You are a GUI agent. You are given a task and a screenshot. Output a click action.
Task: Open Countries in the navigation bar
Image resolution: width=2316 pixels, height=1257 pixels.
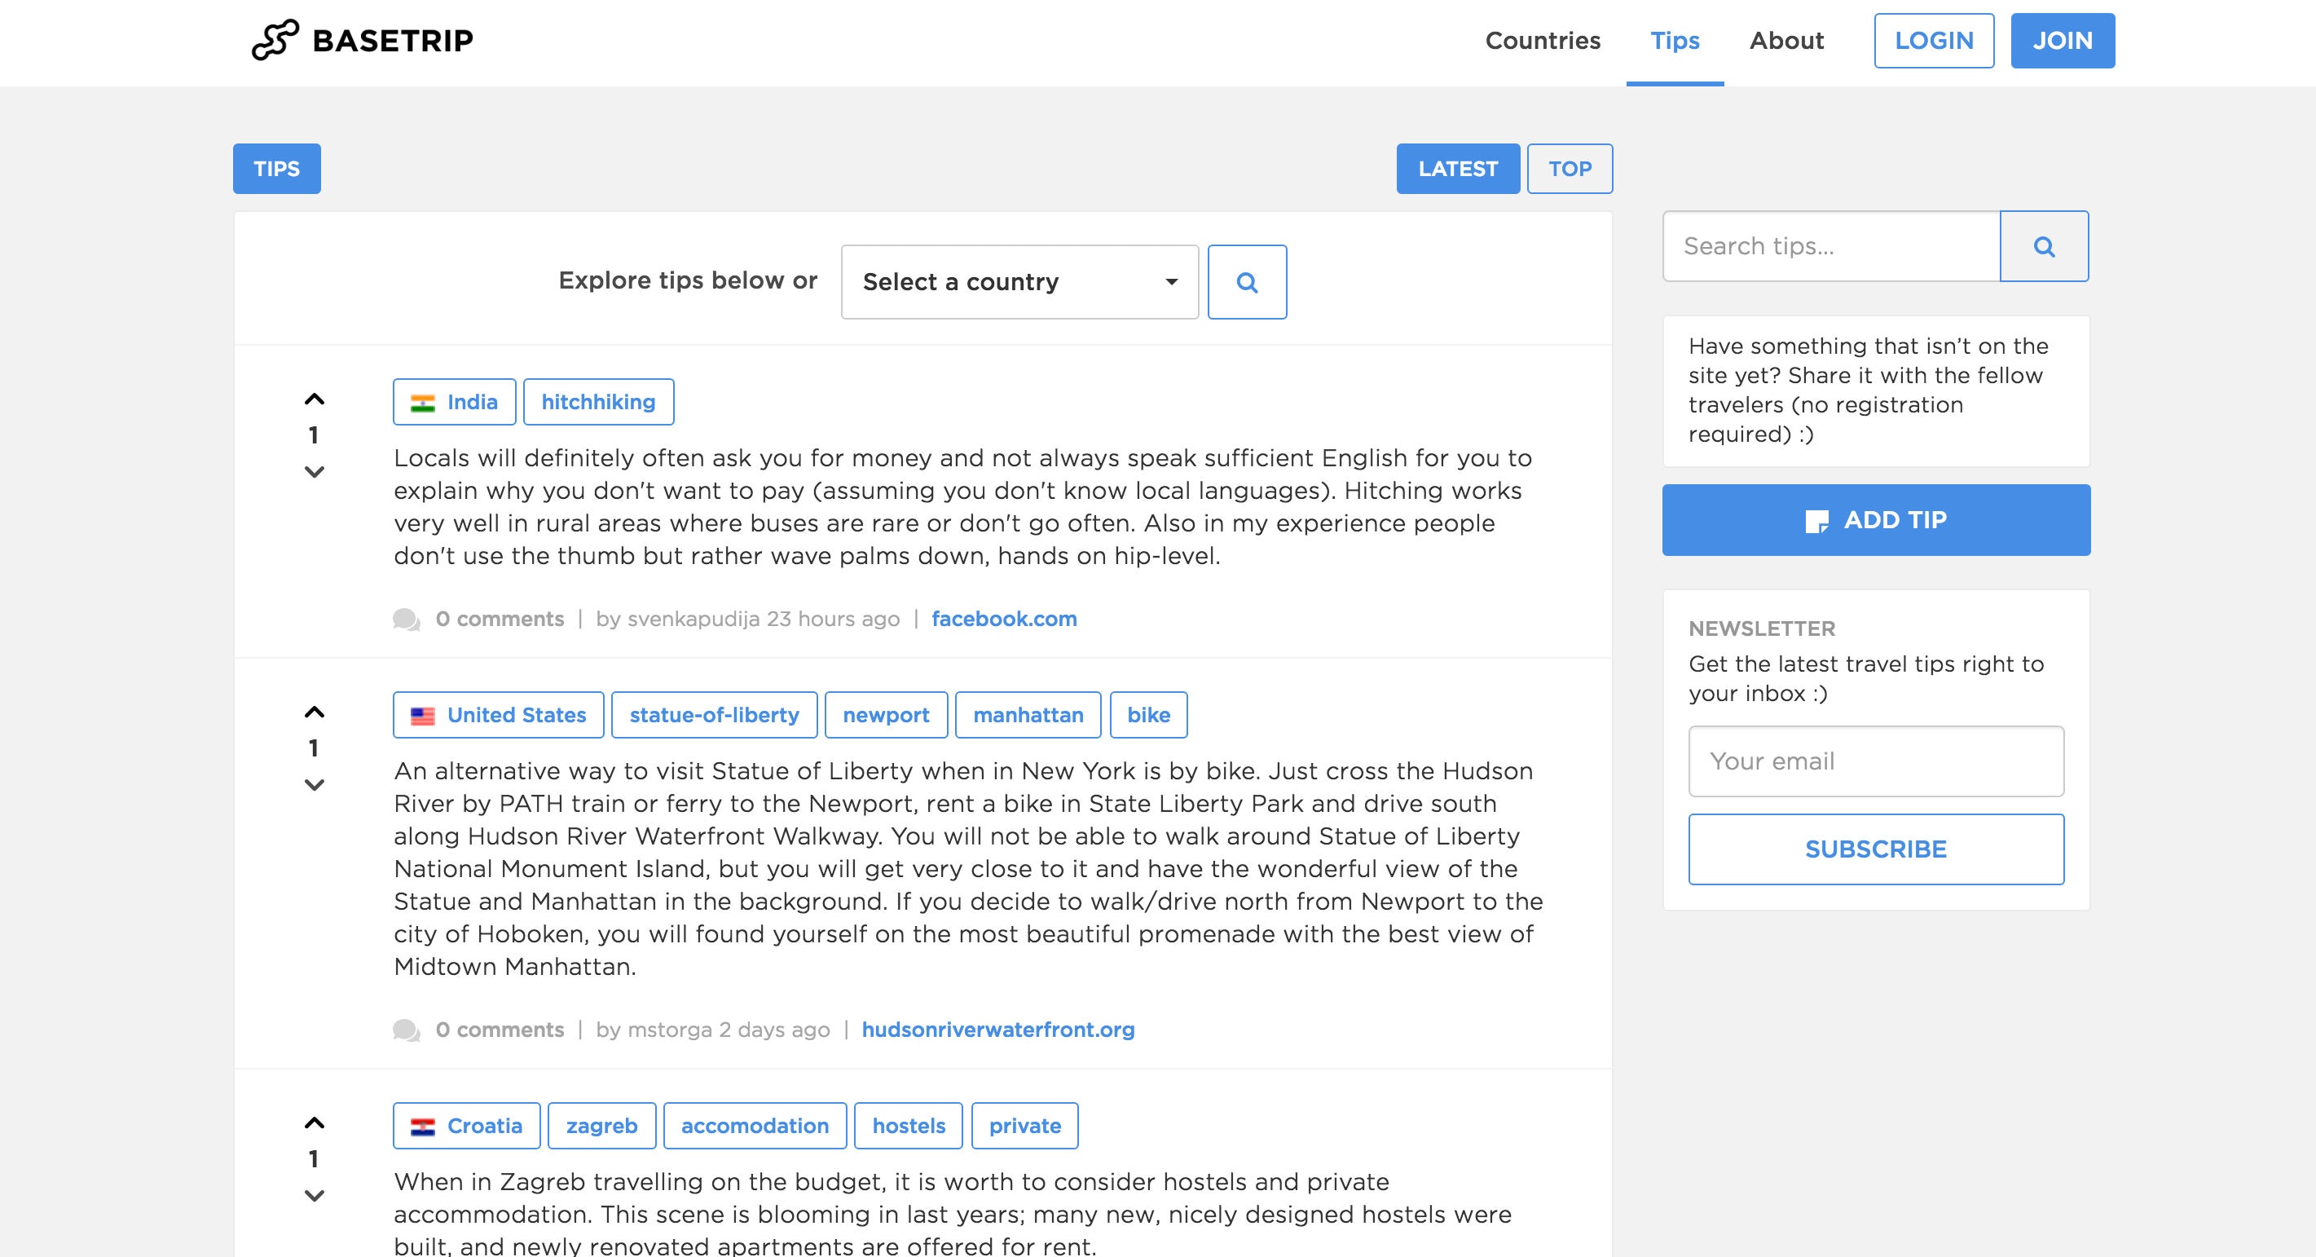[1542, 41]
